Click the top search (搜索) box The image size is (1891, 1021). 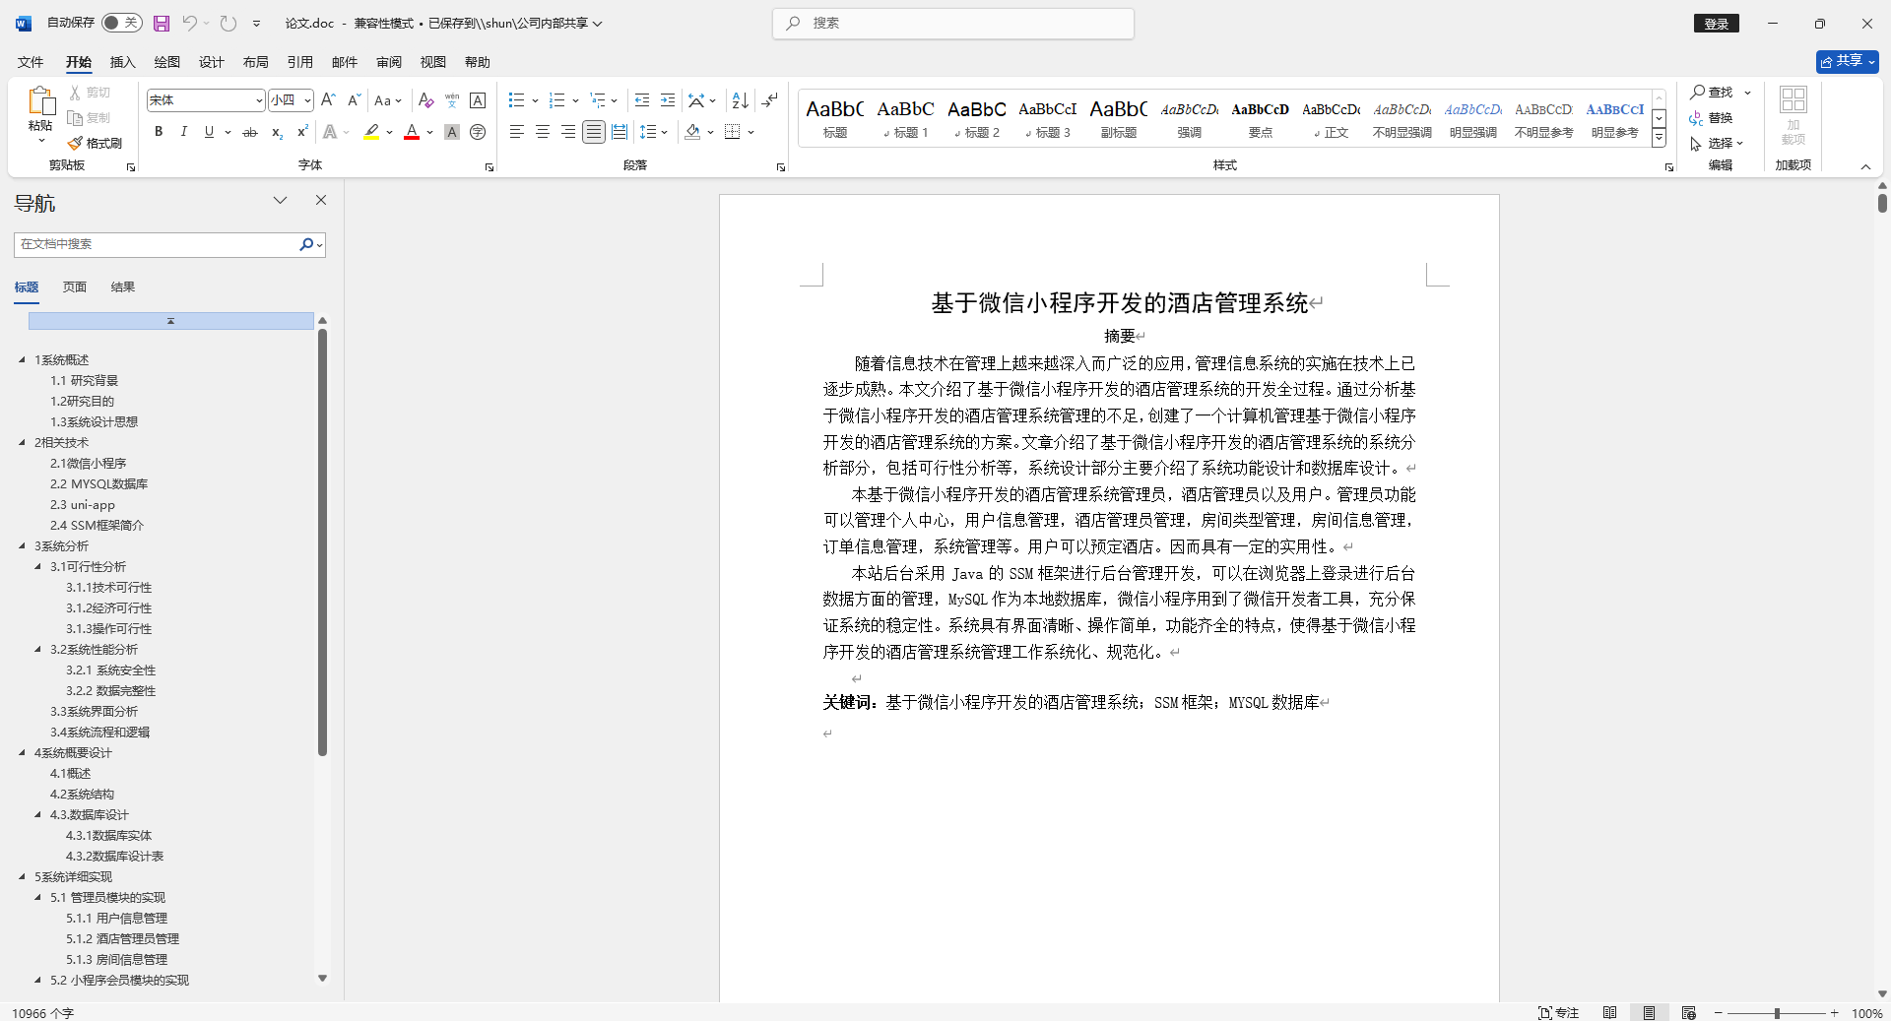[x=953, y=23]
